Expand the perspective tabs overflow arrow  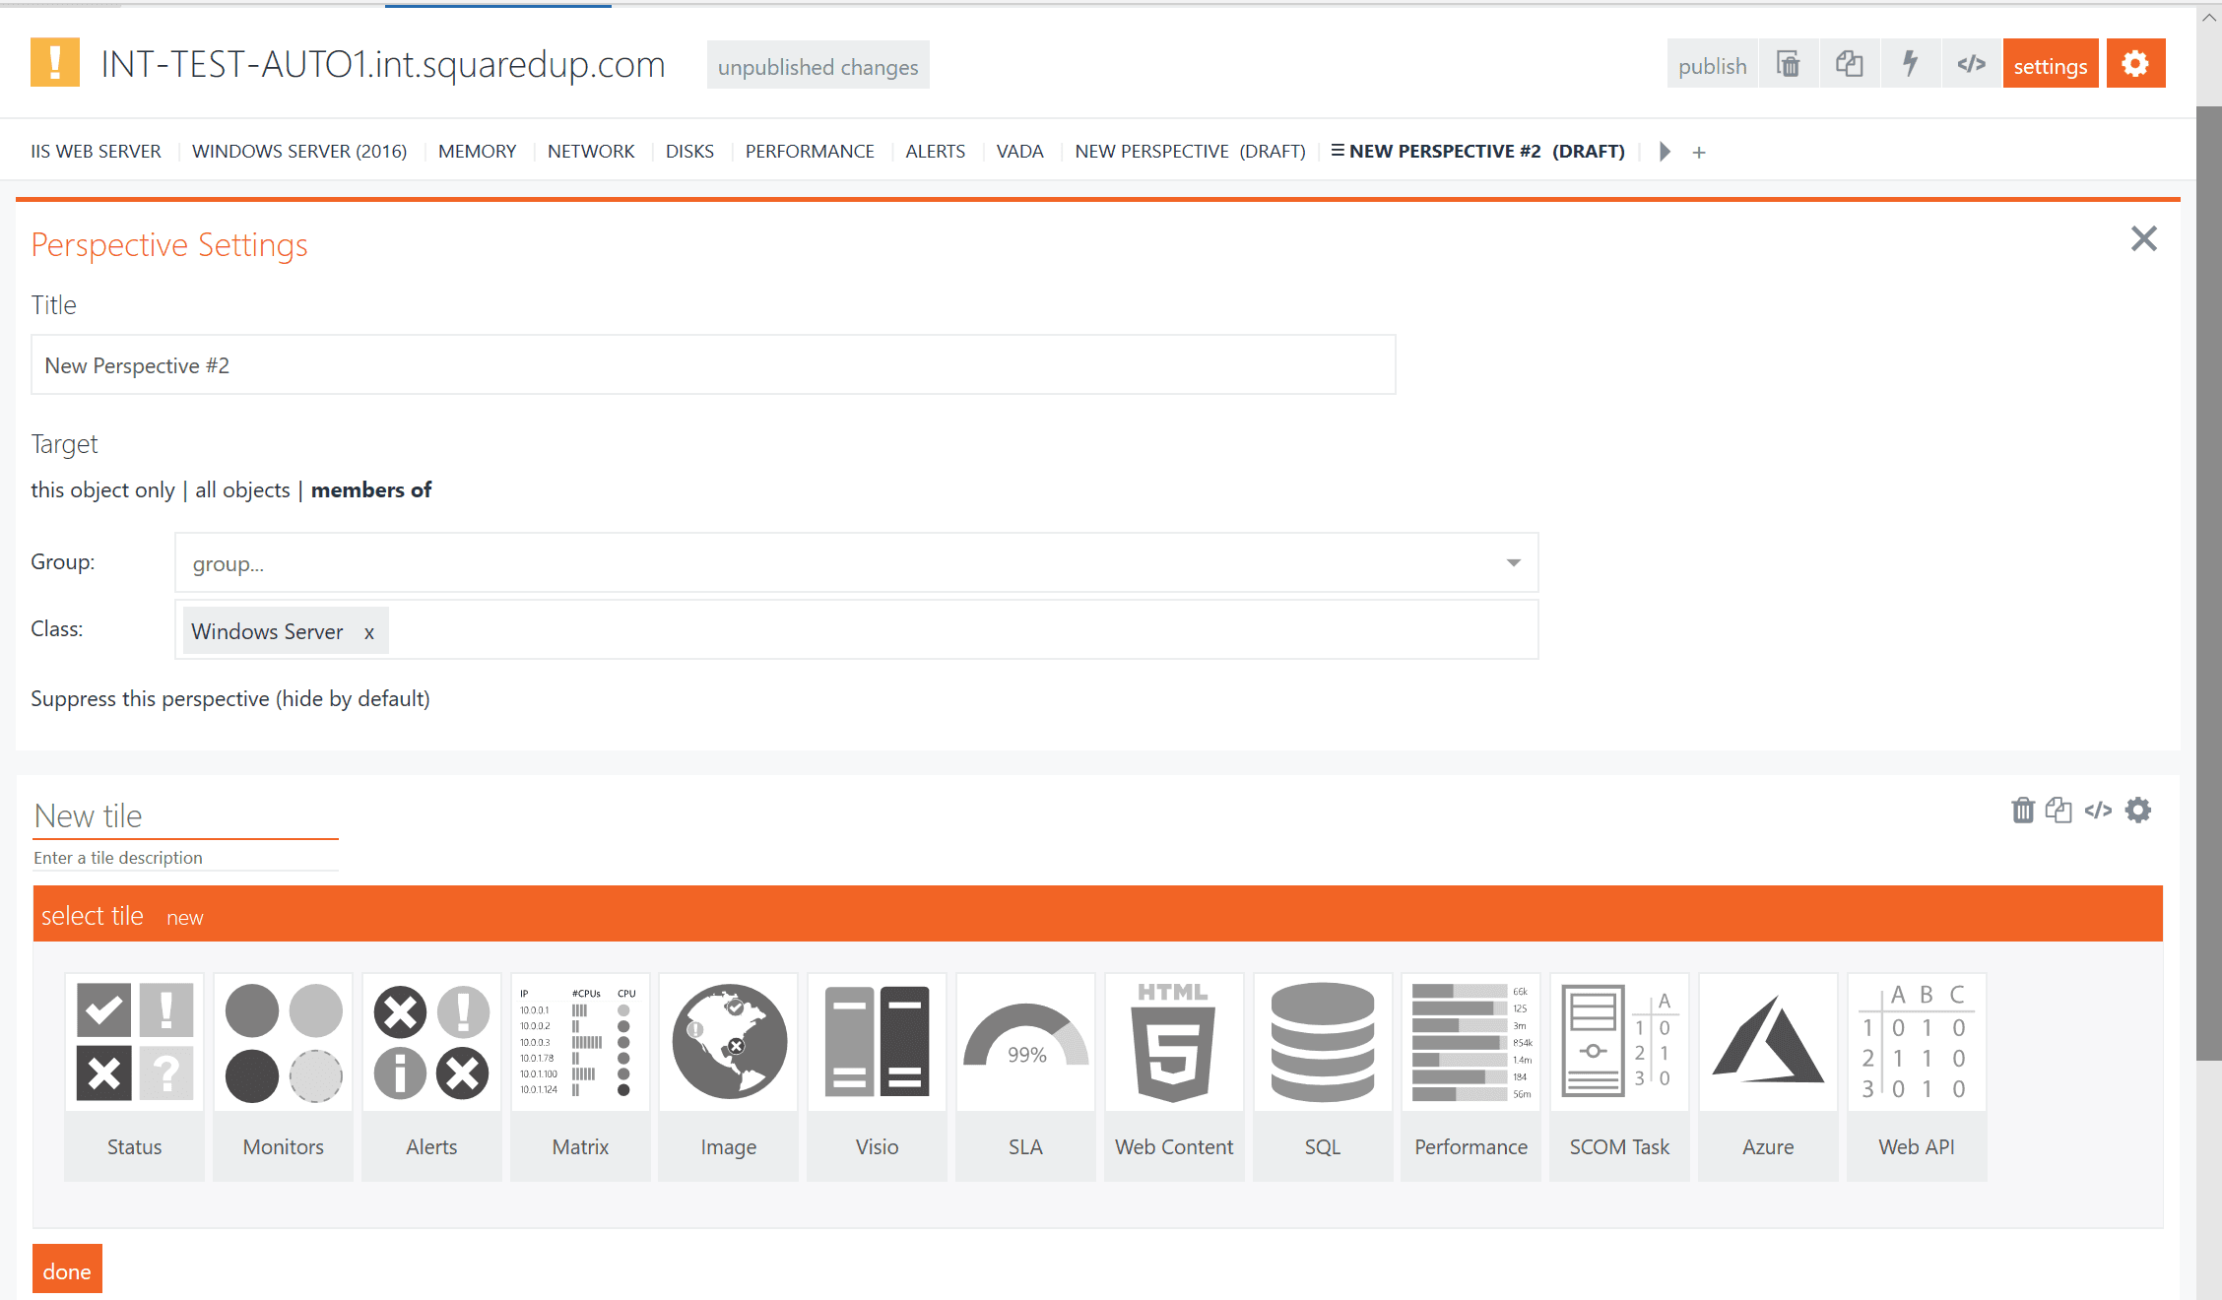1665,152
